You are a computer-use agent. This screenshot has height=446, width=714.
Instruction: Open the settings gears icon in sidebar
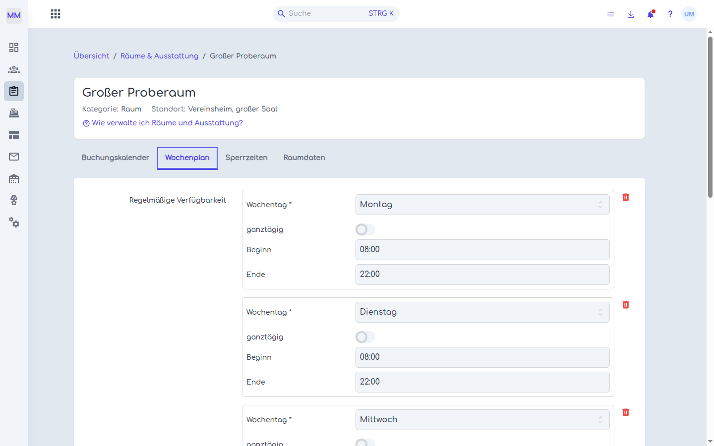pyautogui.click(x=14, y=223)
